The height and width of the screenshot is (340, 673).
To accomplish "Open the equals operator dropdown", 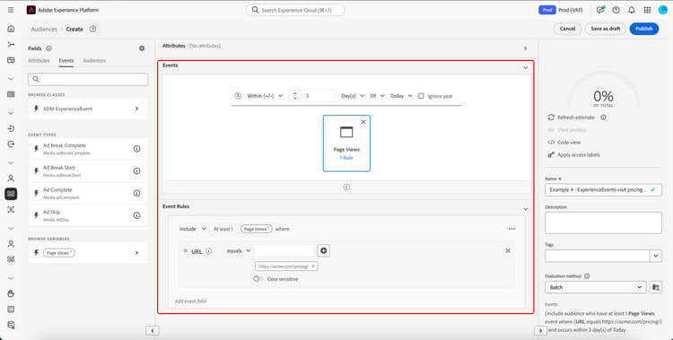I will pos(239,250).
